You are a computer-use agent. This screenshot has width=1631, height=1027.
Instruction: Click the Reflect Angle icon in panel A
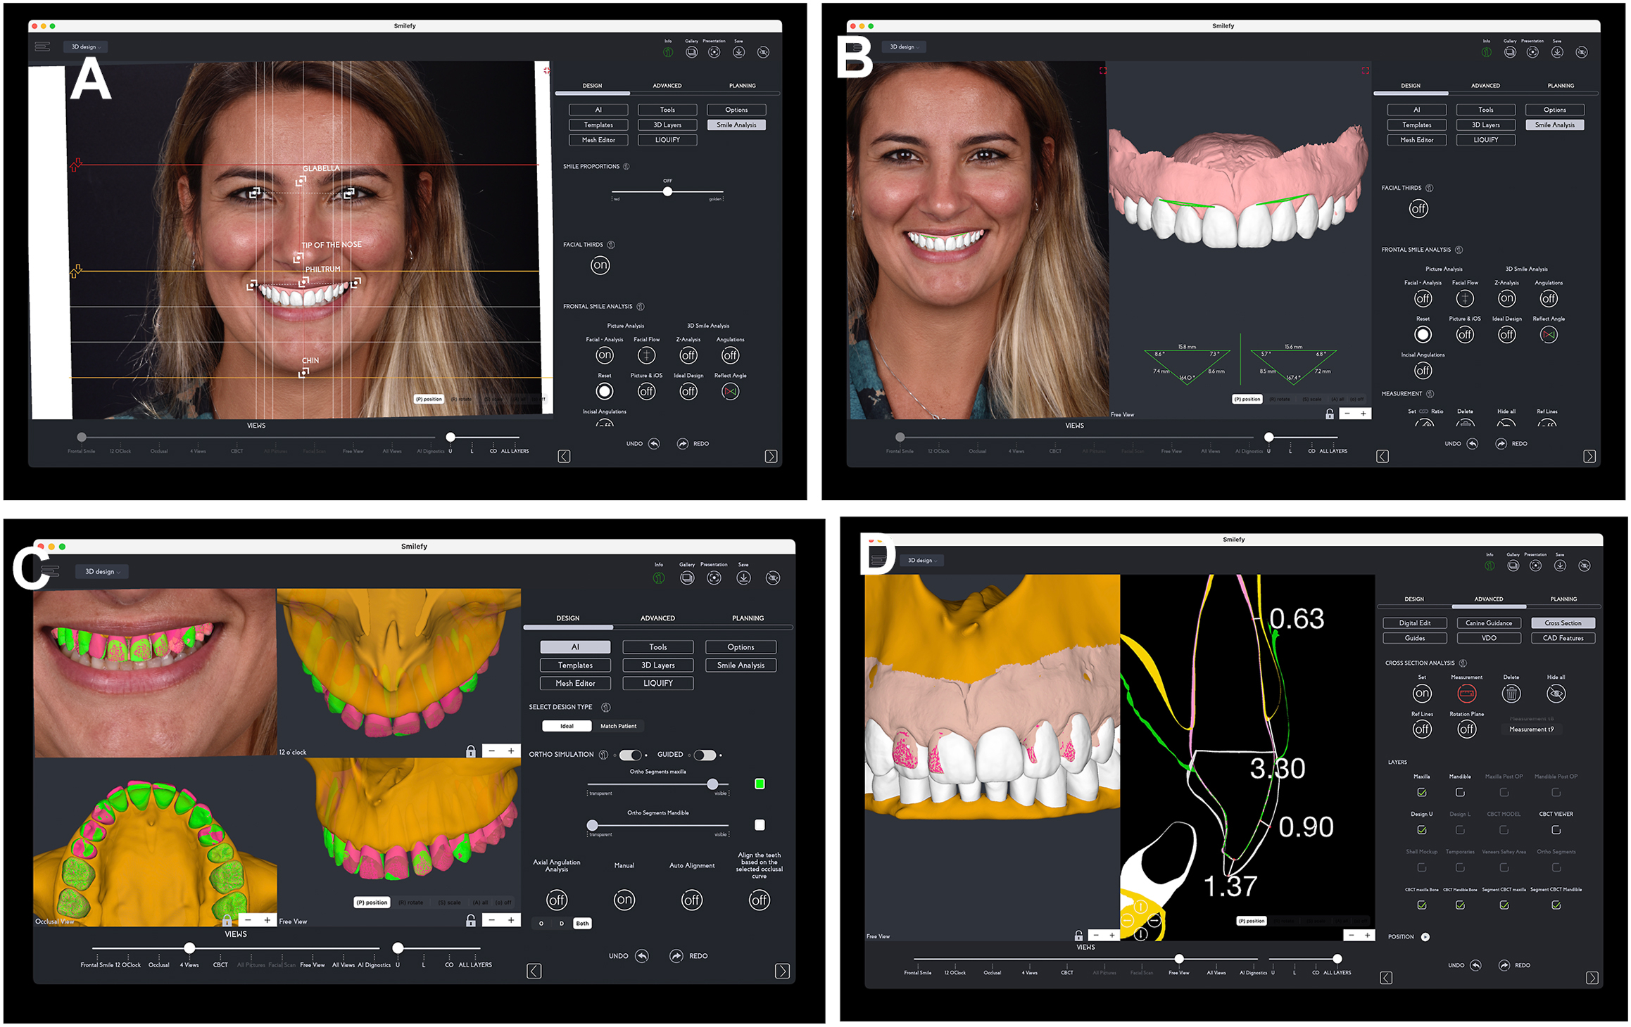click(x=731, y=391)
